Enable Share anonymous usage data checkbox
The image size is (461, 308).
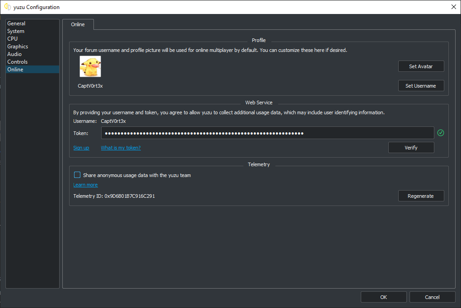pos(77,175)
